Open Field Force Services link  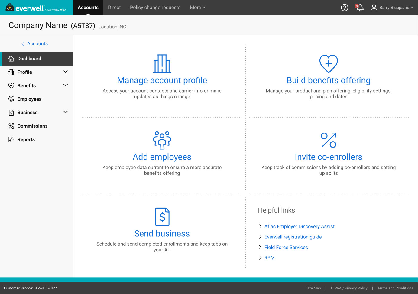(x=286, y=247)
